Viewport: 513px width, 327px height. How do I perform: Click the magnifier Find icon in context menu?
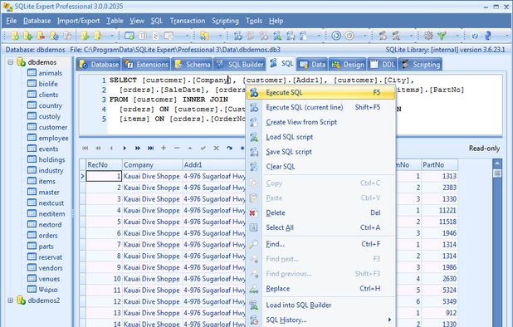tap(253, 244)
